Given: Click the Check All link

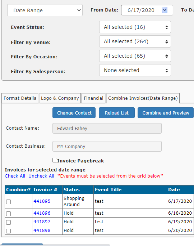Looking at the screenshot, I should coord(15,176).
